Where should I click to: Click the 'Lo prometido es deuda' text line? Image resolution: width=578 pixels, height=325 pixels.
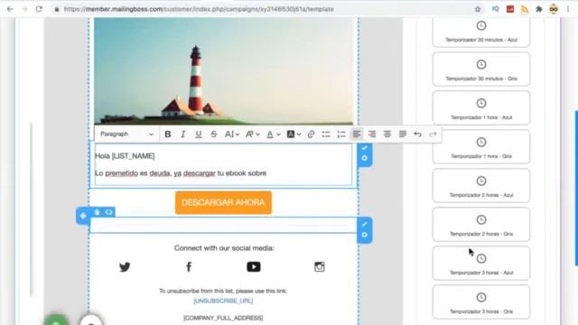(x=181, y=173)
